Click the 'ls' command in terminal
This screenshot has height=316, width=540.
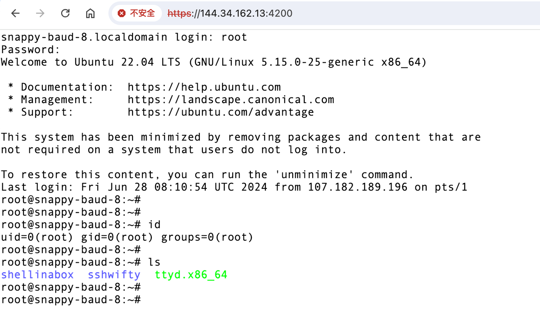[154, 262]
